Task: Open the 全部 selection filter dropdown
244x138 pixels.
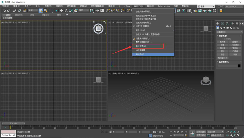Action: click(x=33, y=10)
